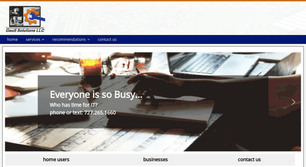Open the businesses section
The image size is (306, 167).
[x=156, y=159]
